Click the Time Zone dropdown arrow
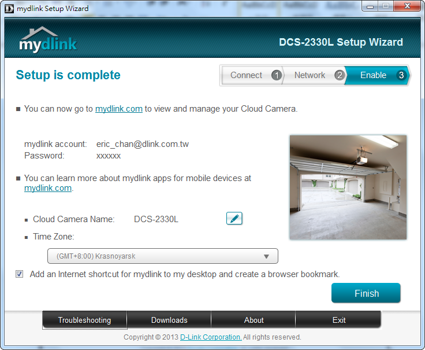425x350 pixels. 266,256
